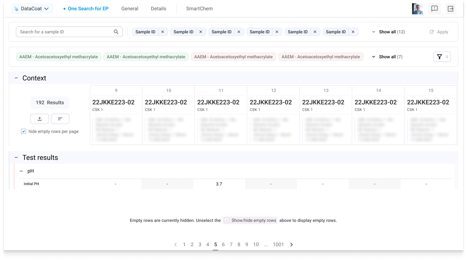
Task: Click the search magnifier icon
Action: coord(116,32)
